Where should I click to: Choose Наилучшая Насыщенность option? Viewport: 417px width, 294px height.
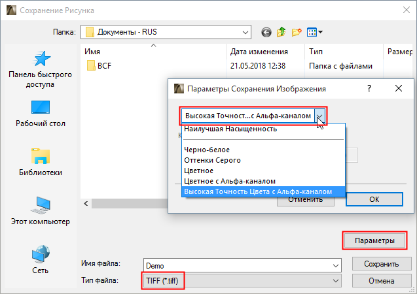(263, 129)
